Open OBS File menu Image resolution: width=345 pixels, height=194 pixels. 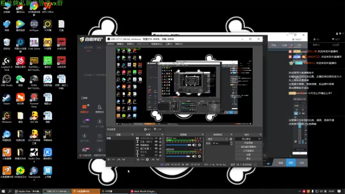pos(110,44)
